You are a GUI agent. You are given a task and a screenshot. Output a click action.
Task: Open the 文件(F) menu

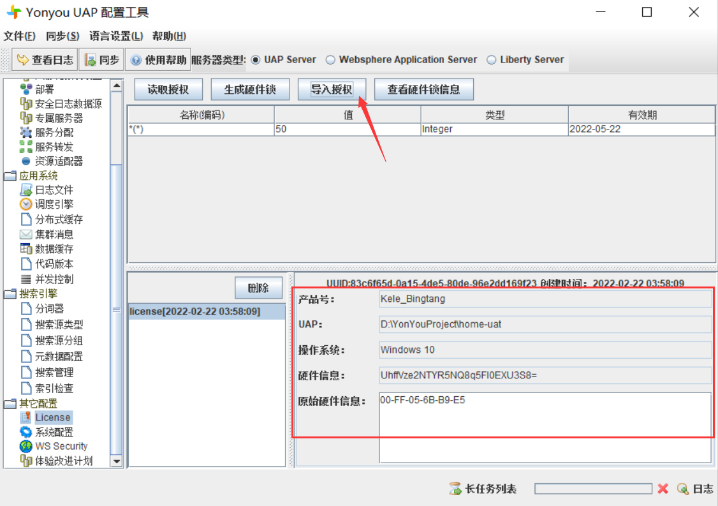20,36
